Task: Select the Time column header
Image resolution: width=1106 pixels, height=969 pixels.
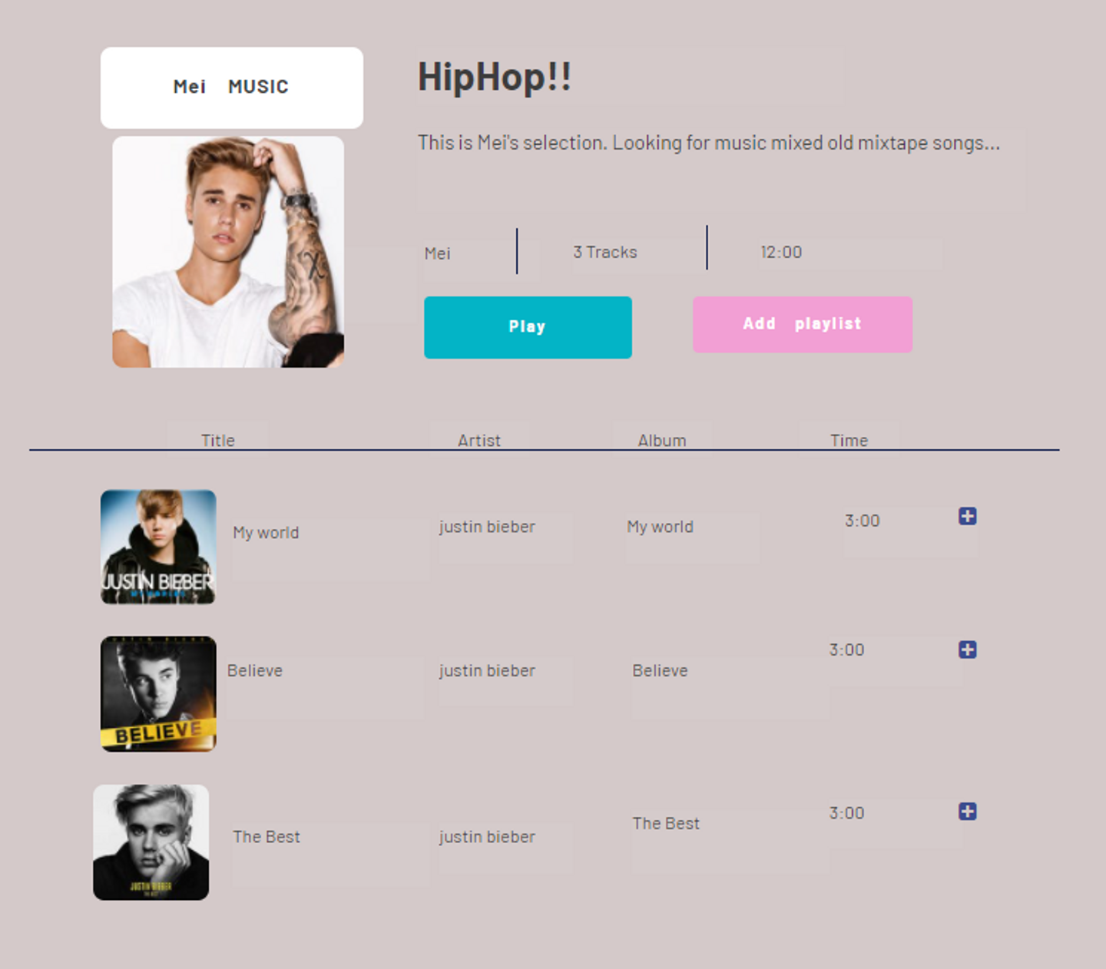Action: (849, 441)
